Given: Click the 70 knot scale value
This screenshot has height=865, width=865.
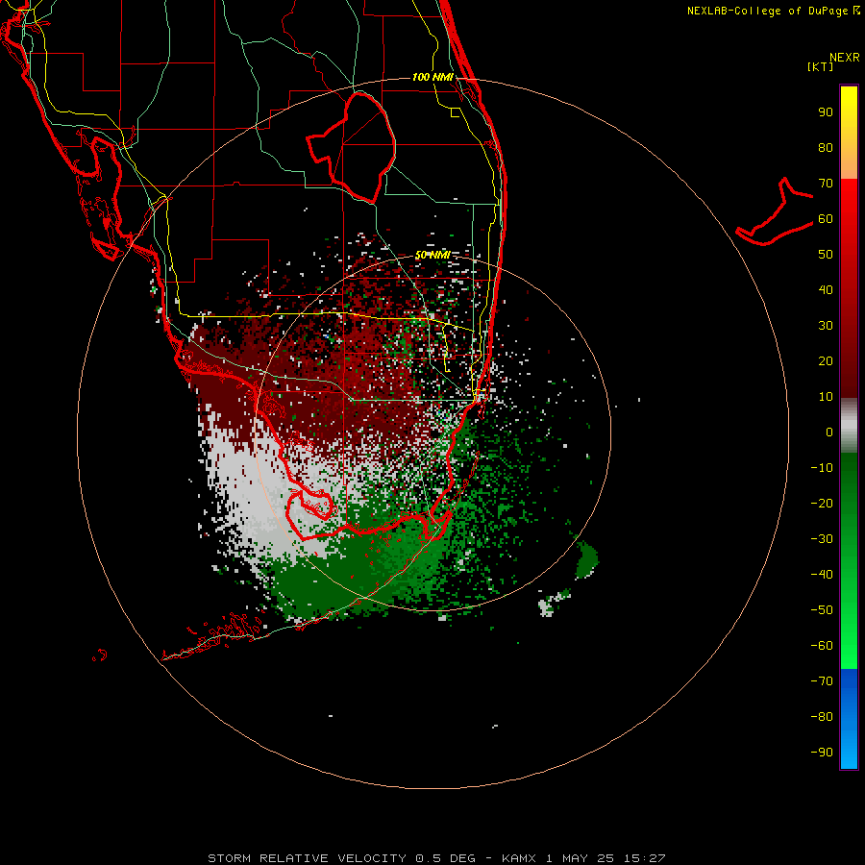Looking at the screenshot, I should pyautogui.click(x=826, y=184).
